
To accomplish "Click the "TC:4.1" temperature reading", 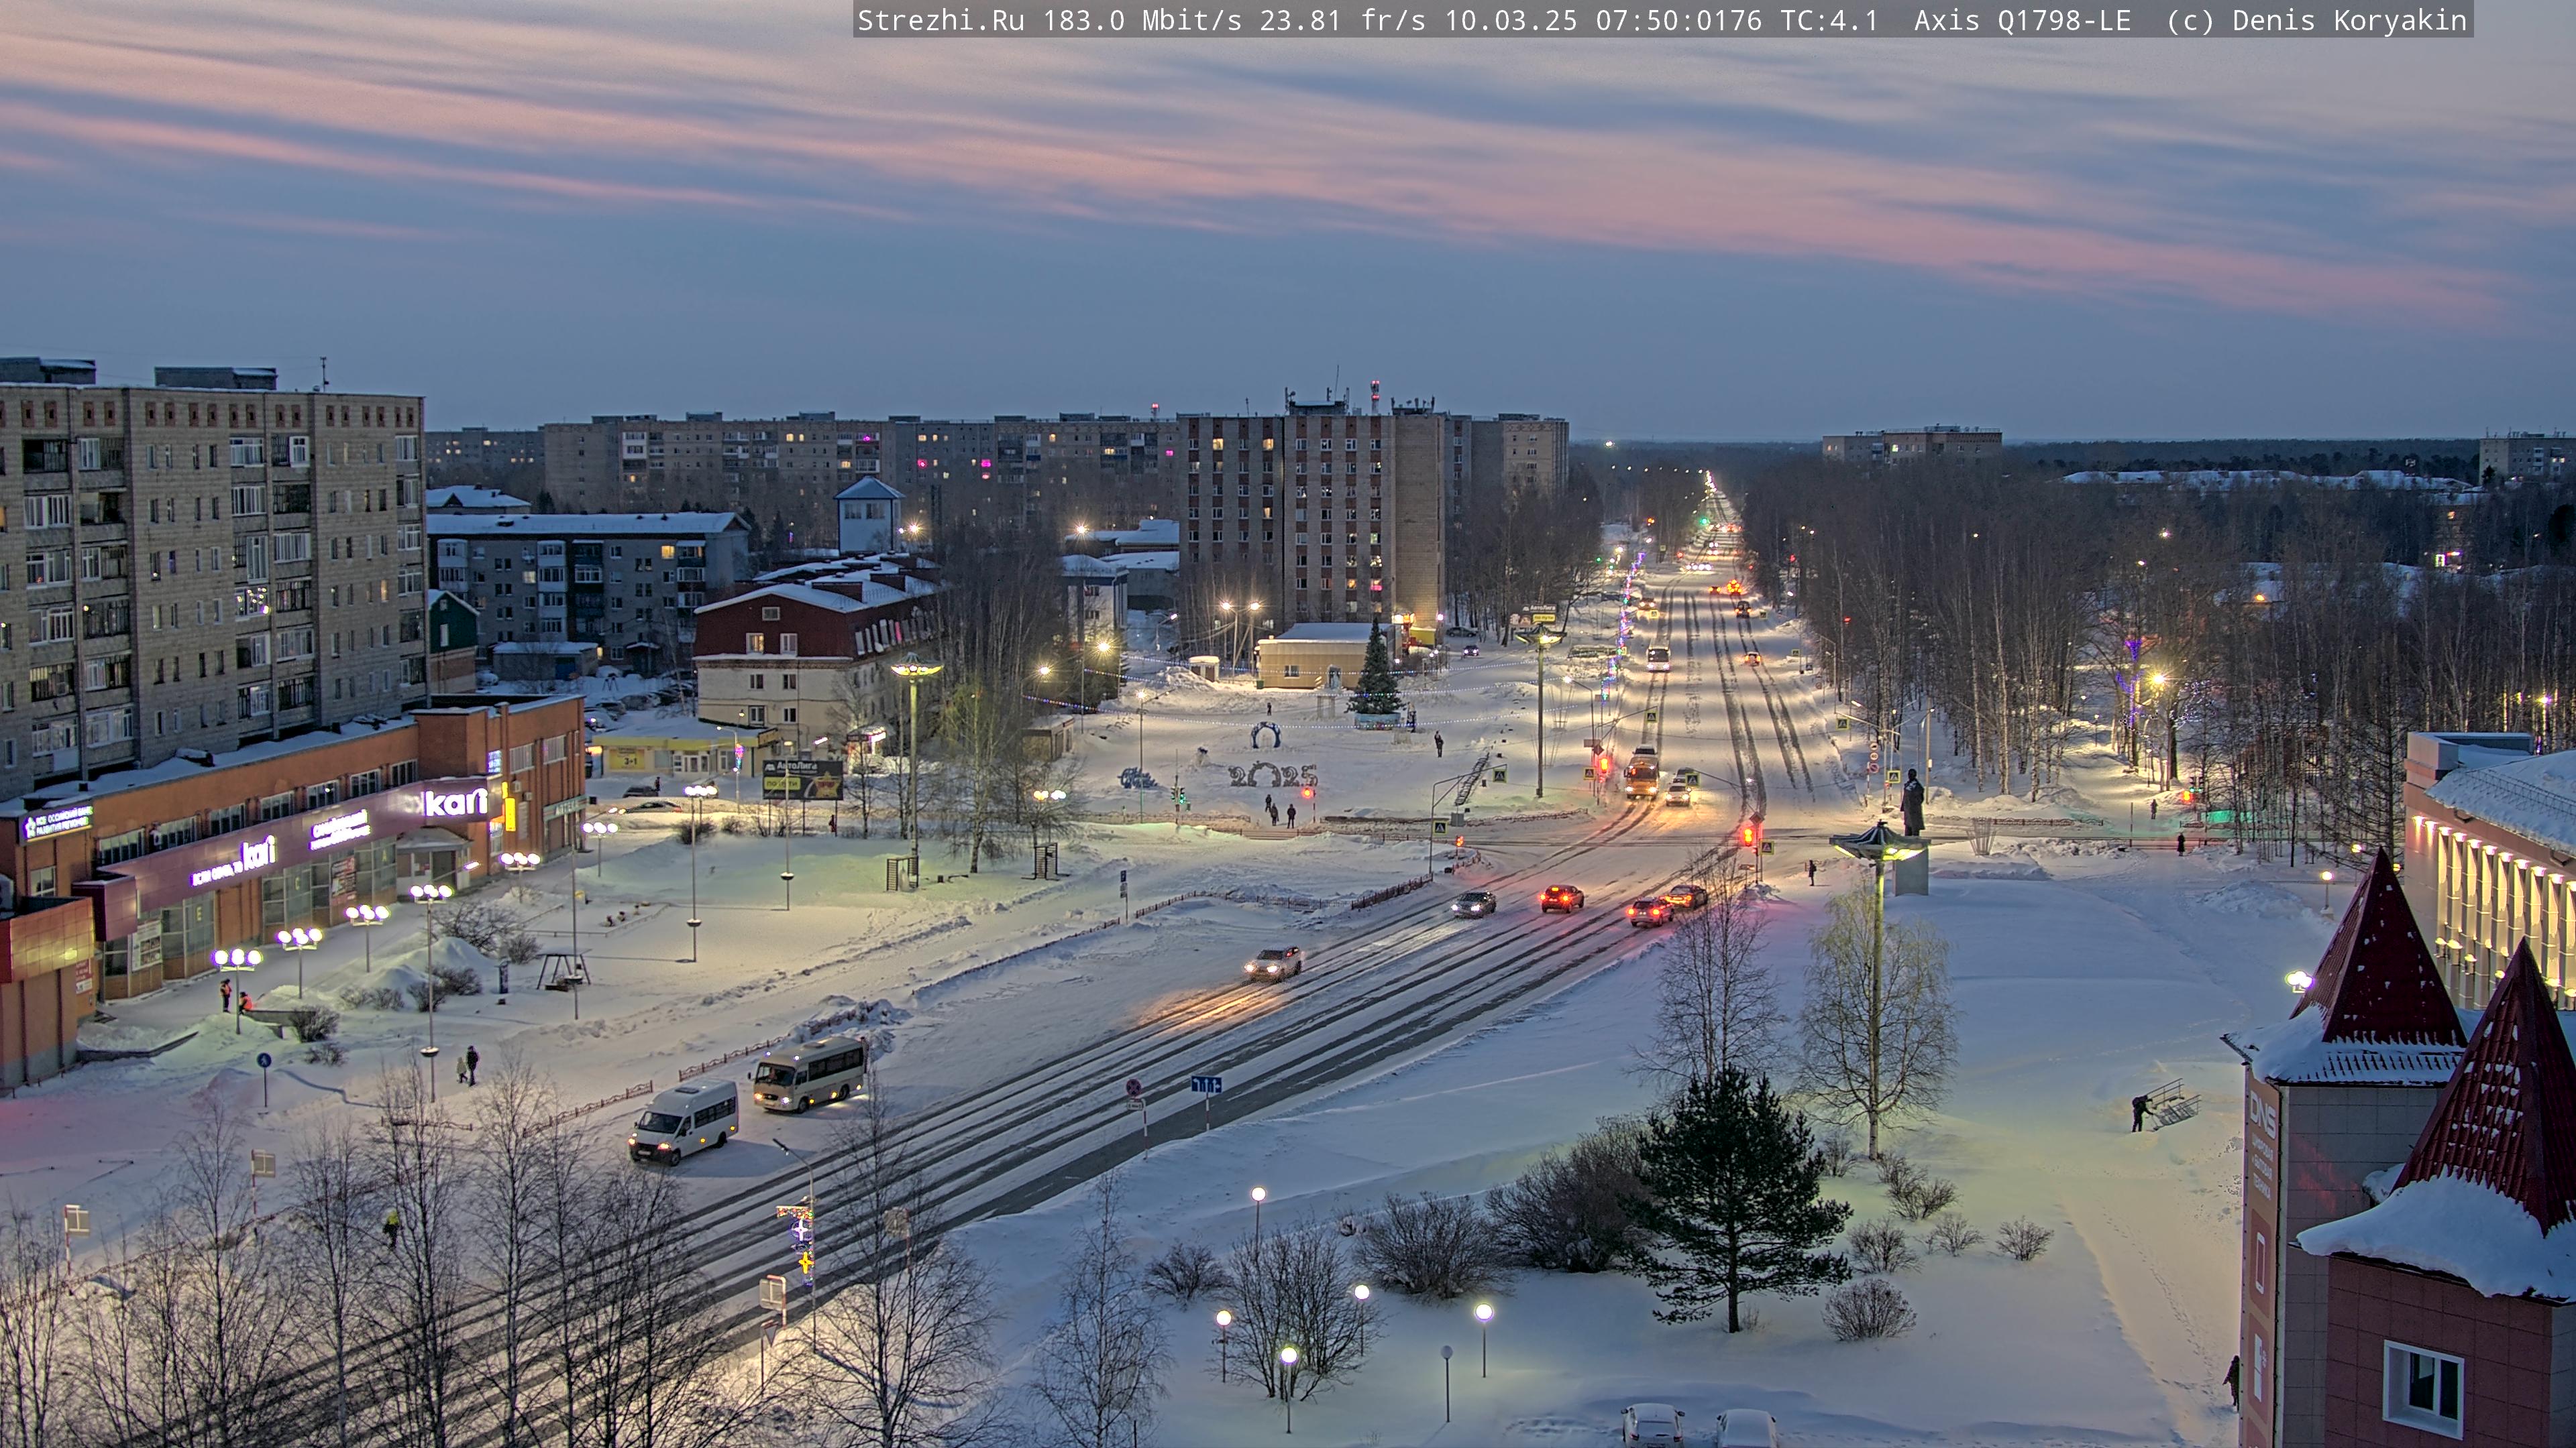I will click(x=1830, y=20).
